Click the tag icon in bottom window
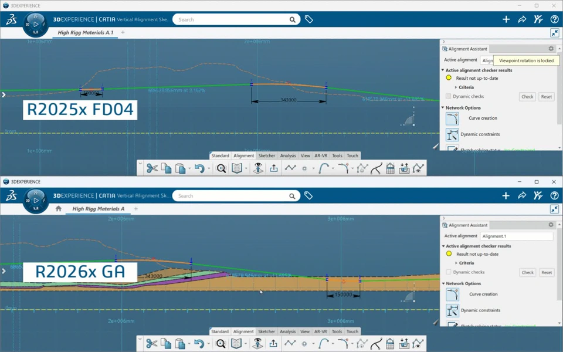563x352 pixels. (308, 195)
